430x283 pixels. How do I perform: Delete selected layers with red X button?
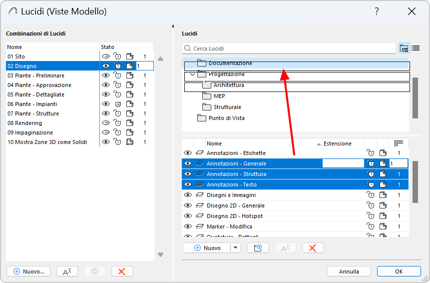313,248
